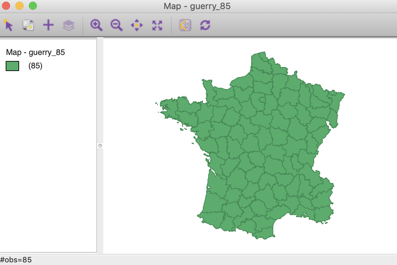This screenshot has height=265, width=397.
Task: Click the window title Map - guerry_85
Action: (x=197, y=6)
